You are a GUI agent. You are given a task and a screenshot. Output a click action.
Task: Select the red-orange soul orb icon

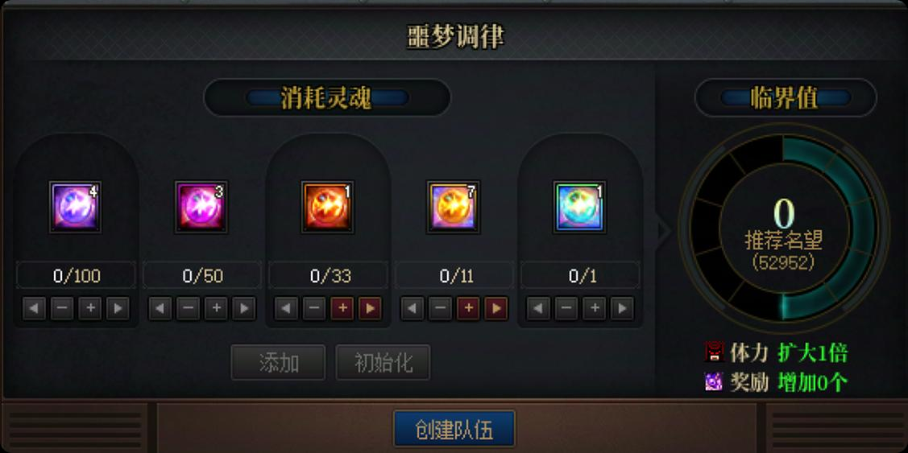[327, 207]
